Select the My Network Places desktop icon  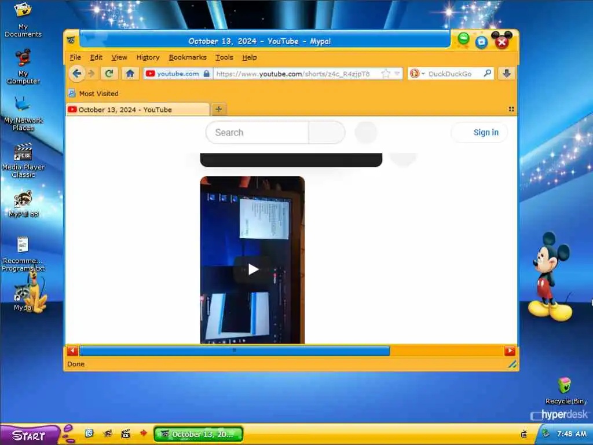23,114
